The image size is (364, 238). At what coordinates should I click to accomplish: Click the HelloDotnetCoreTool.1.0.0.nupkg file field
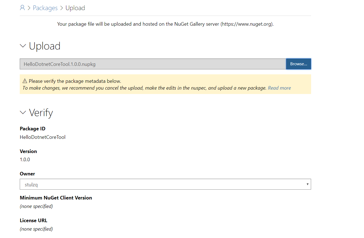tap(153, 64)
